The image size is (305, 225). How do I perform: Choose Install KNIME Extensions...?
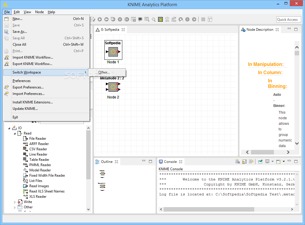click(x=46, y=102)
